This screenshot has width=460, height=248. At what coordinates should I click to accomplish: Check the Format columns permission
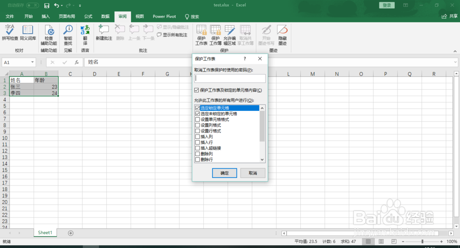(x=197, y=125)
